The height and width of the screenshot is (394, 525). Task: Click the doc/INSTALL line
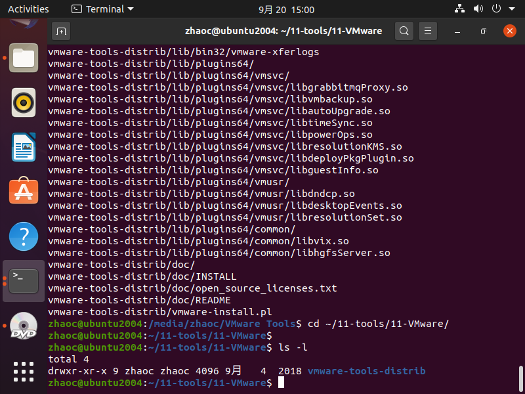(142, 276)
